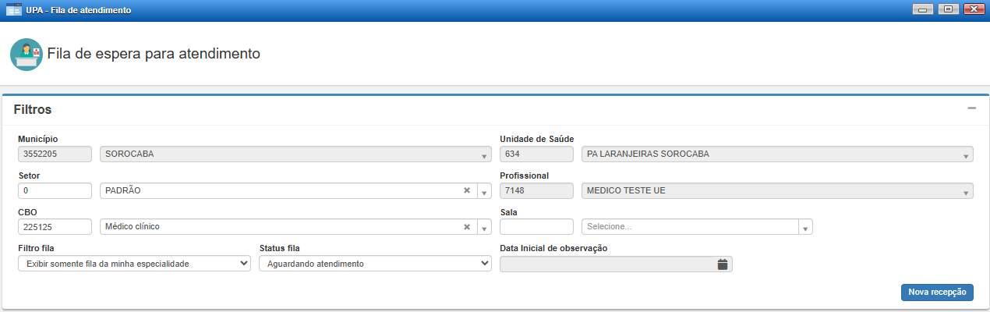This screenshot has width=990, height=312.
Task: Expand the Setor PADRÃO dropdown arrow
Action: 483,192
